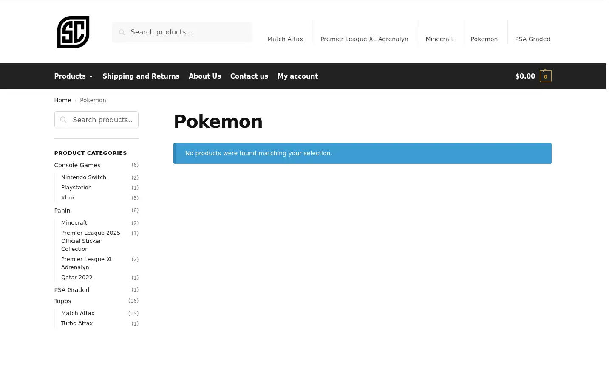Image resolution: width=612 pixels, height=382 pixels.
Task: Open Topps category
Action: pyautogui.click(x=62, y=301)
